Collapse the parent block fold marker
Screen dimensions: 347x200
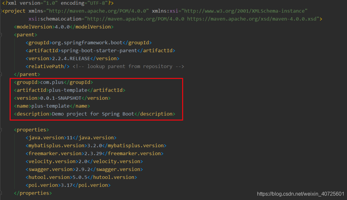(x=1, y=35)
